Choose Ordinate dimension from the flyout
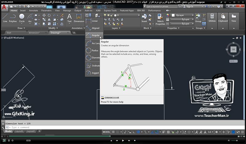The height and width of the screenshot is (144, 246). click(x=93, y=66)
